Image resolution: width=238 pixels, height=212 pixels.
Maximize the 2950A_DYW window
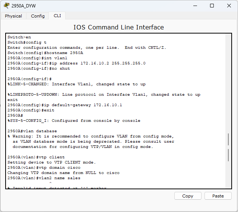(212, 6)
